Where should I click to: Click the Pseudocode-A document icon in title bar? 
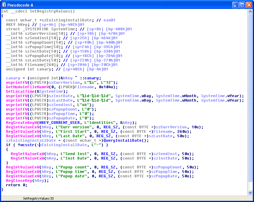pos(4,5)
